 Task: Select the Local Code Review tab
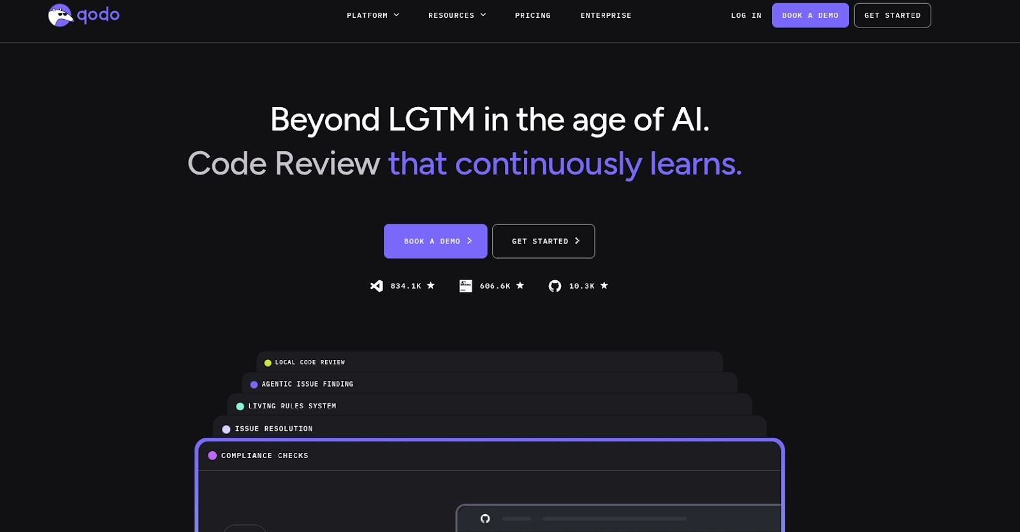pyautogui.click(x=310, y=363)
